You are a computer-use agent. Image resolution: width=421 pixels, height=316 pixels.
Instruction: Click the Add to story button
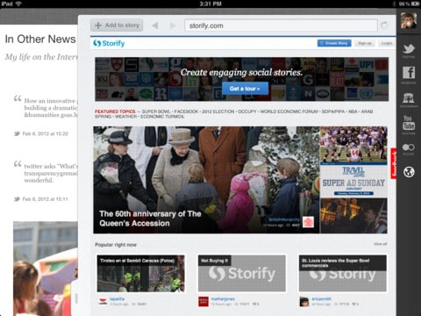click(117, 25)
